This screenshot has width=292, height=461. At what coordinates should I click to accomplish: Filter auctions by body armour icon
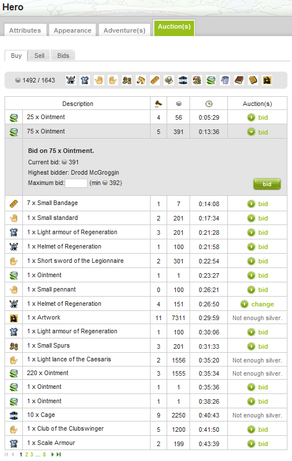click(x=85, y=80)
